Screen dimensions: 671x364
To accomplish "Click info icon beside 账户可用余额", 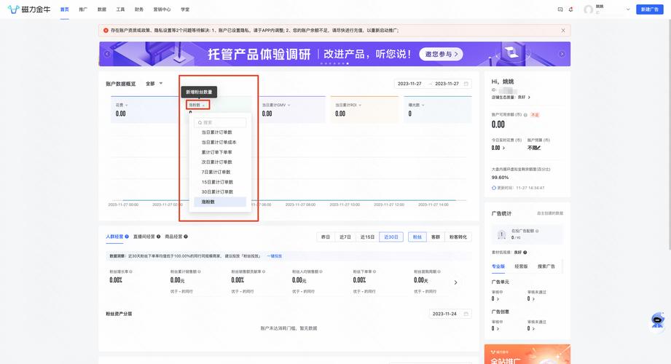I will pos(525,114).
